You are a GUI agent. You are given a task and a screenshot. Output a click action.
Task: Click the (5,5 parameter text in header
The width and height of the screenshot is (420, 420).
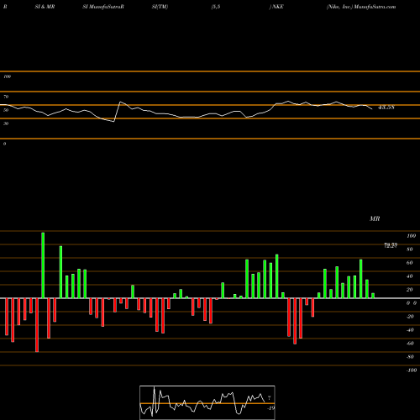click(x=216, y=7)
